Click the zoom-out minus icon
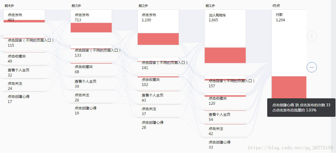This screenshot has width=336, height=153. pos(312,67)
